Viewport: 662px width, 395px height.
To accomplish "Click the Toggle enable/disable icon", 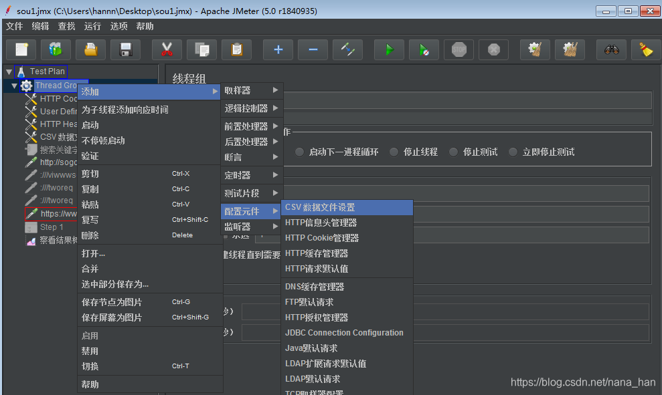I will click(x=347, y=49).
